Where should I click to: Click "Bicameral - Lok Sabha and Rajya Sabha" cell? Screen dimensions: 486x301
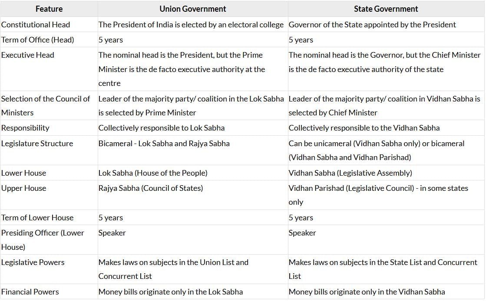[164, 144]
